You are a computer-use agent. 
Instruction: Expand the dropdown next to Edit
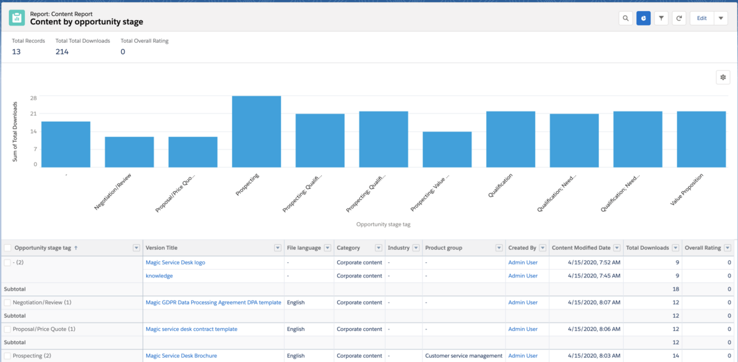(x=721, y=18)
